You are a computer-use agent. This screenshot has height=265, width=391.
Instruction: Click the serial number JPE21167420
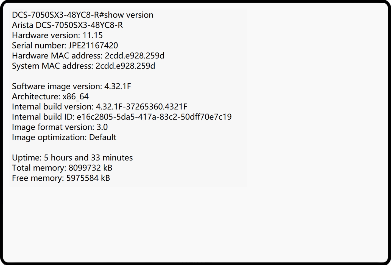(93, 45)
